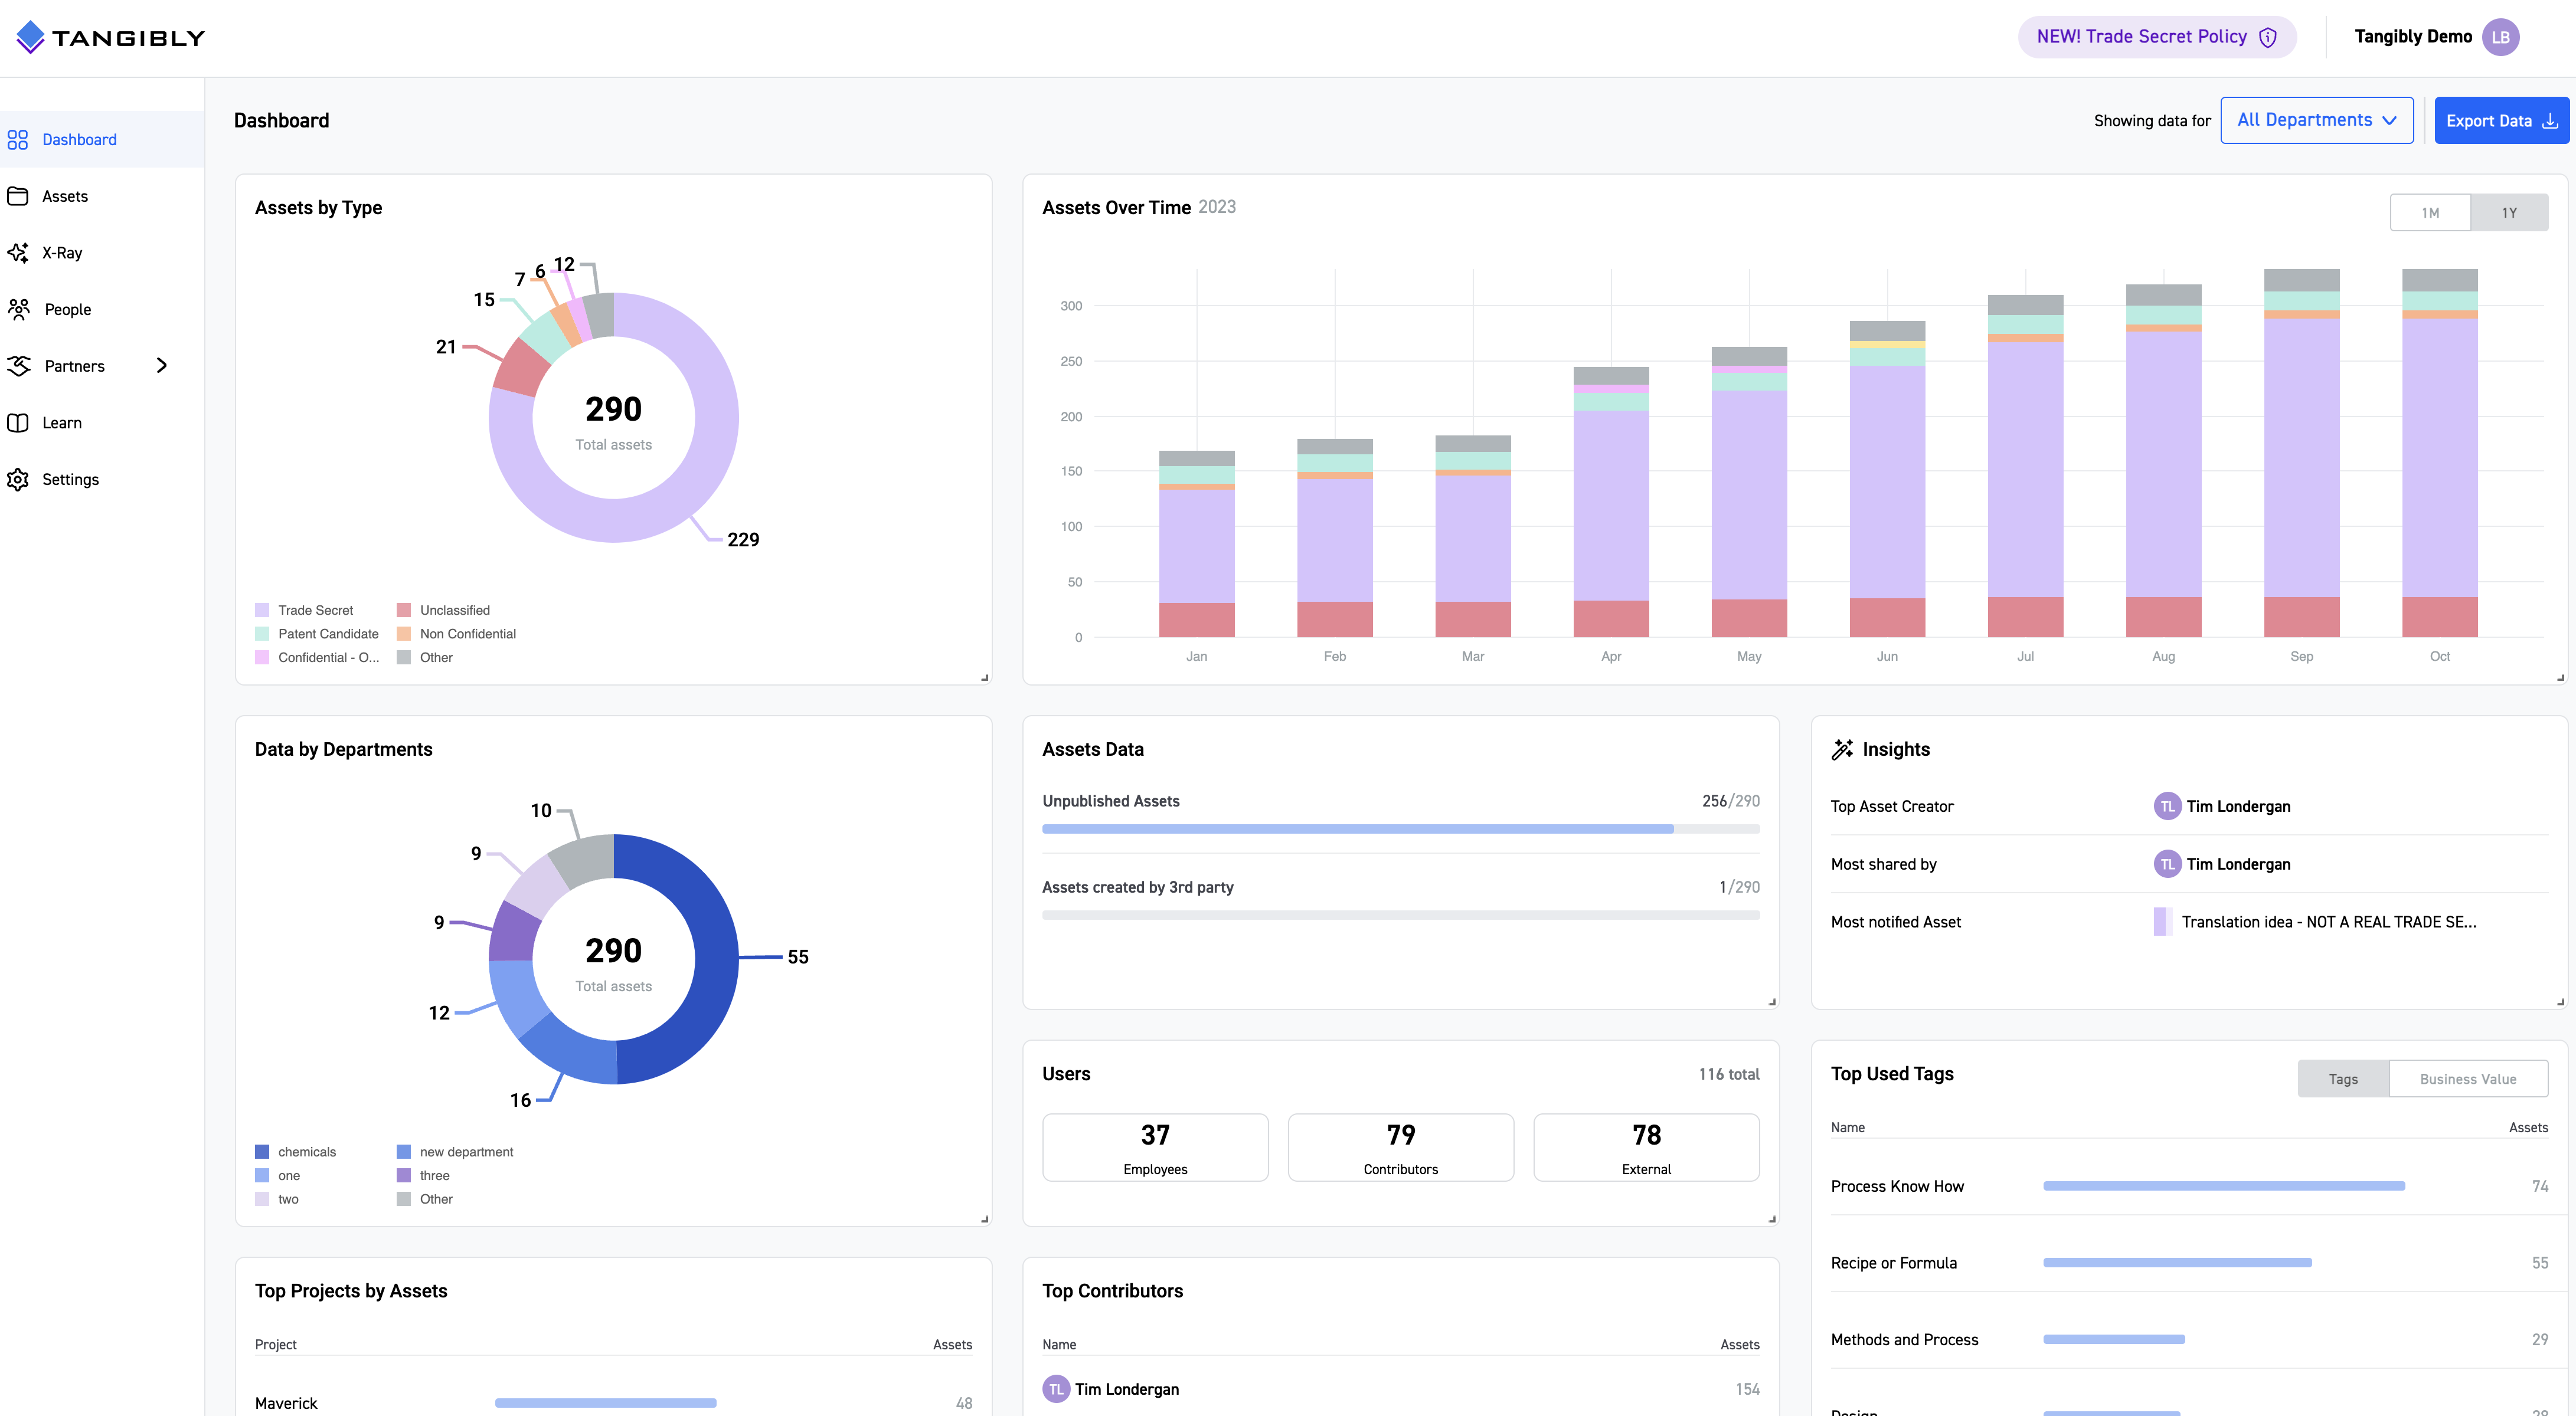This screenshot has height=1416, width=2576.
Task: Open the All Departments dropdown
Action: pyautogui.click(x=2316, y=120)
